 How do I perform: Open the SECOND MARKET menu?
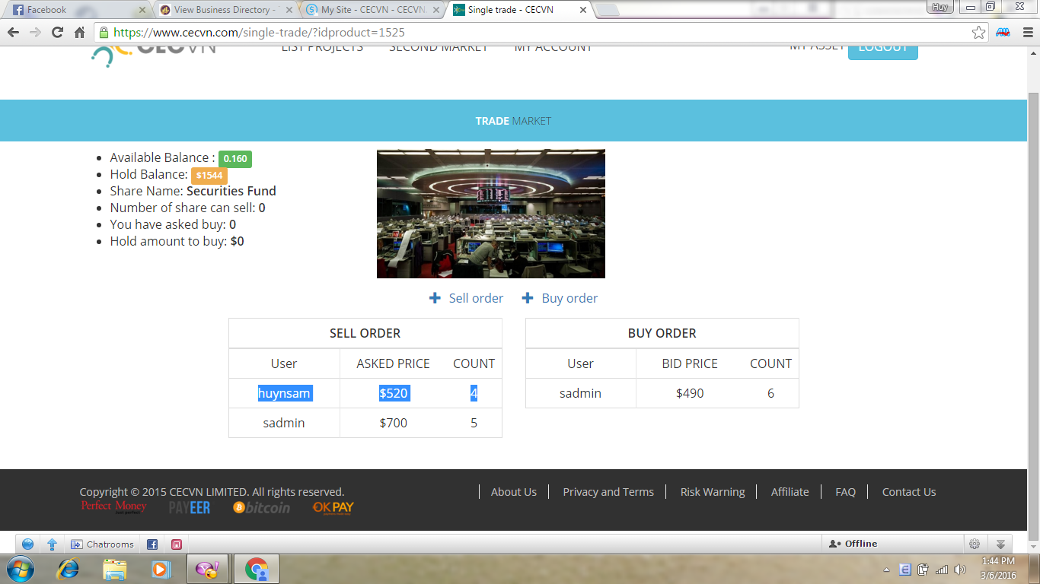click(439, 49)
